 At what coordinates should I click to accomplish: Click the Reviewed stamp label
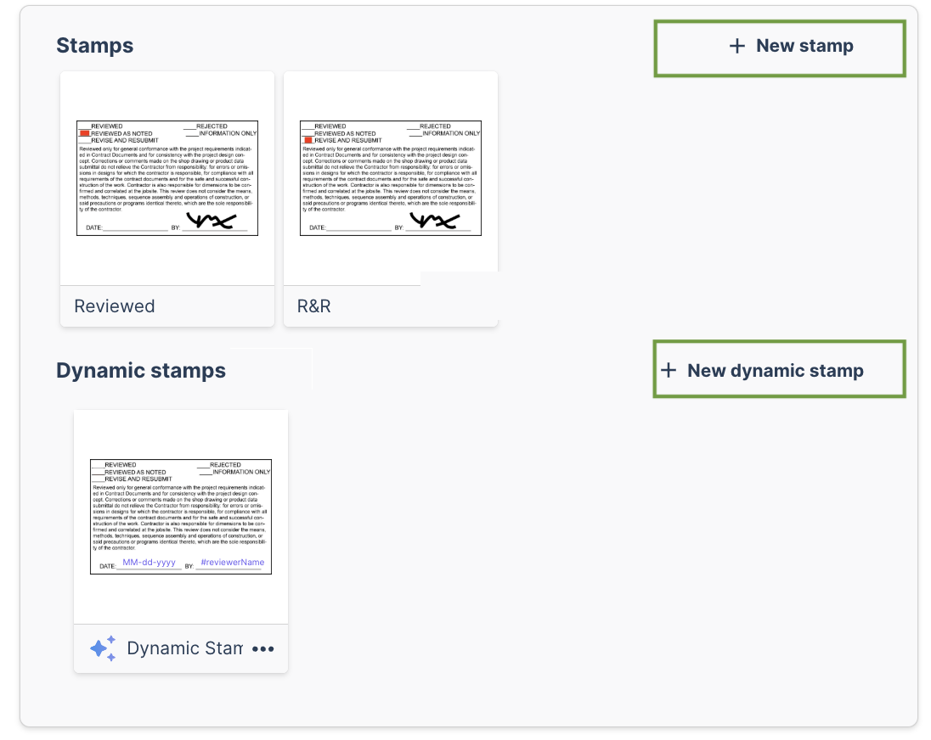tap(115, 306)
